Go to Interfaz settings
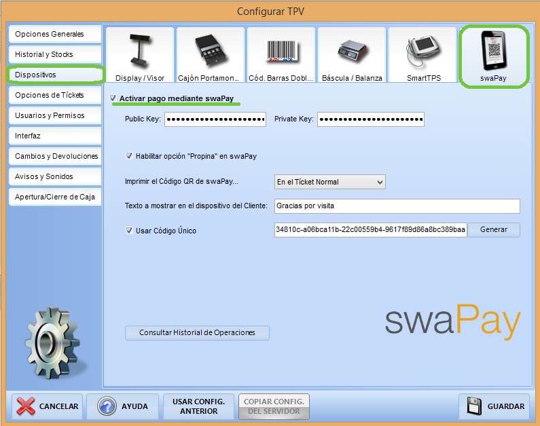This screenshot has width=540, height=426. click(55, 136)
